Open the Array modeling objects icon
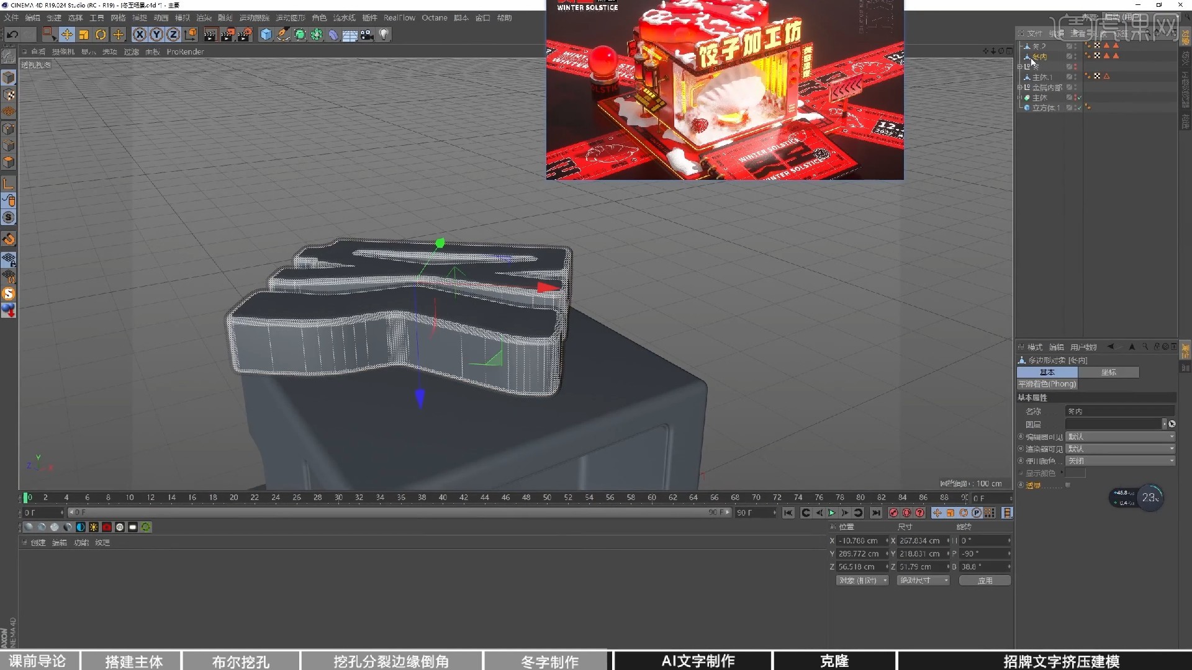 coord(317,35)
